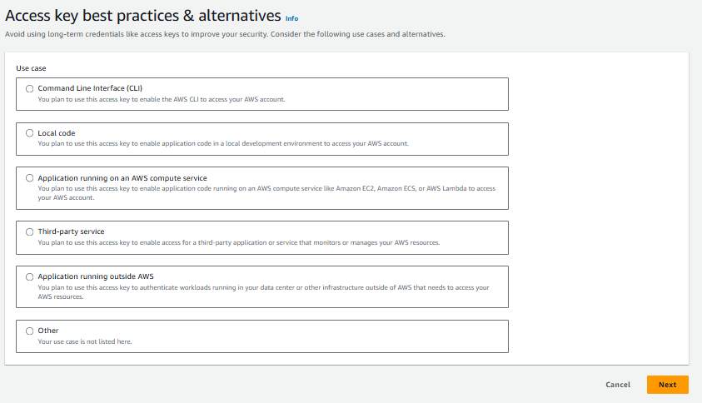Click the Cancel button

click(x=618, y=385)
